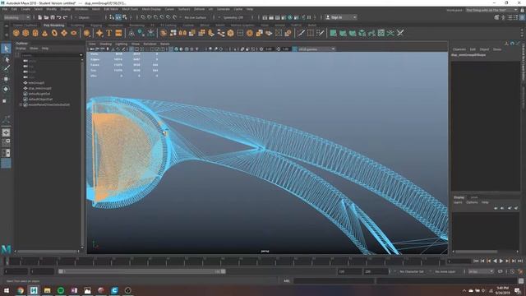This screenshot has height=296, width=526.
Task: Open the Modeling menu set dropdown
Action: click(16, 17)
